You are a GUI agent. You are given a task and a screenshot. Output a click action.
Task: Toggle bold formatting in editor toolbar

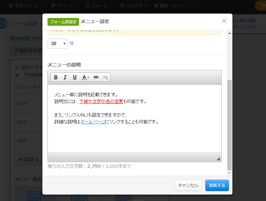(56, 77)
